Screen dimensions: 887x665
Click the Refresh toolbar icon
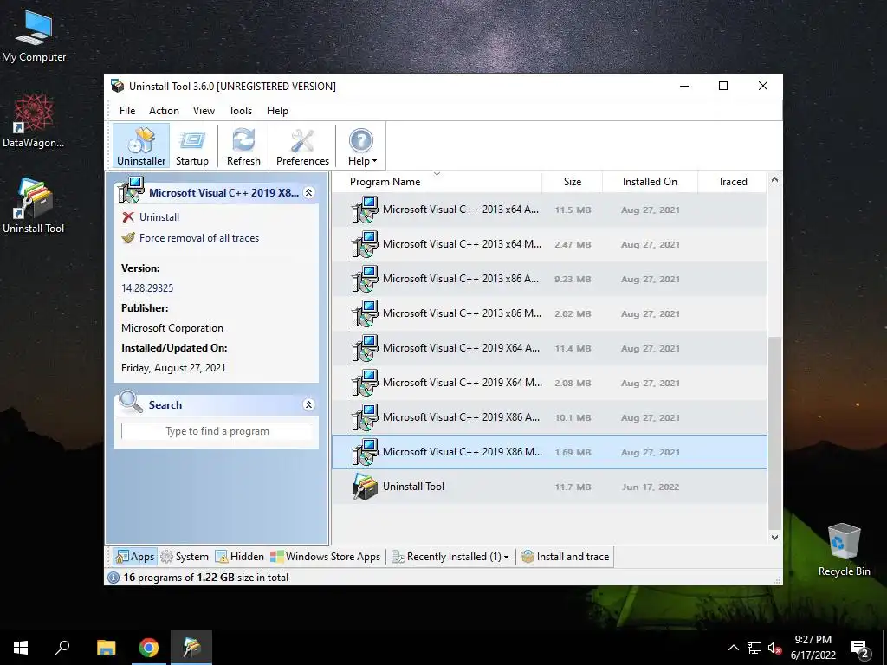coord(243,146)
